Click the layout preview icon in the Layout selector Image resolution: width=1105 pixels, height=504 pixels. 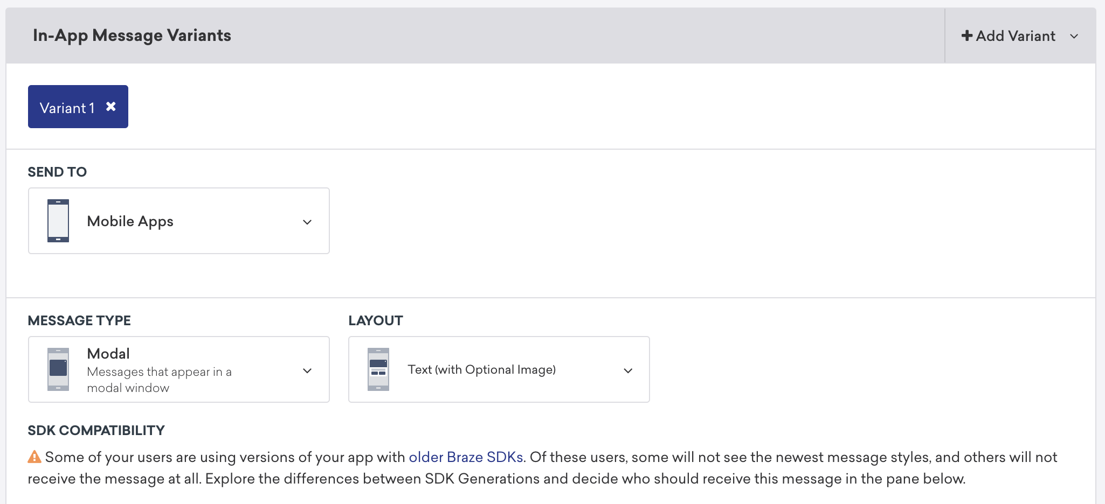coord(378,369)
